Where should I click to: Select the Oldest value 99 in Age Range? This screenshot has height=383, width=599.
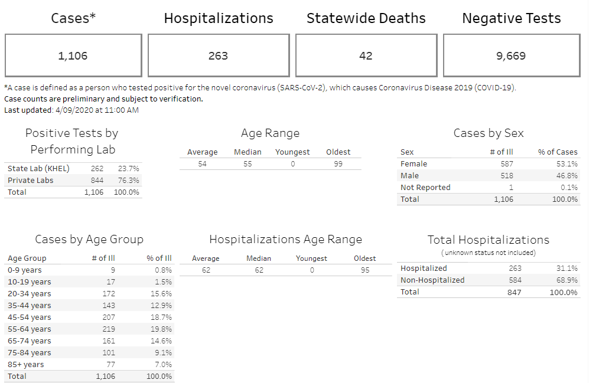point(338,163)
